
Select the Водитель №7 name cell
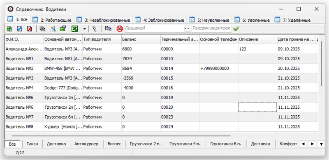pyautogui.click(x=24, y=117)
